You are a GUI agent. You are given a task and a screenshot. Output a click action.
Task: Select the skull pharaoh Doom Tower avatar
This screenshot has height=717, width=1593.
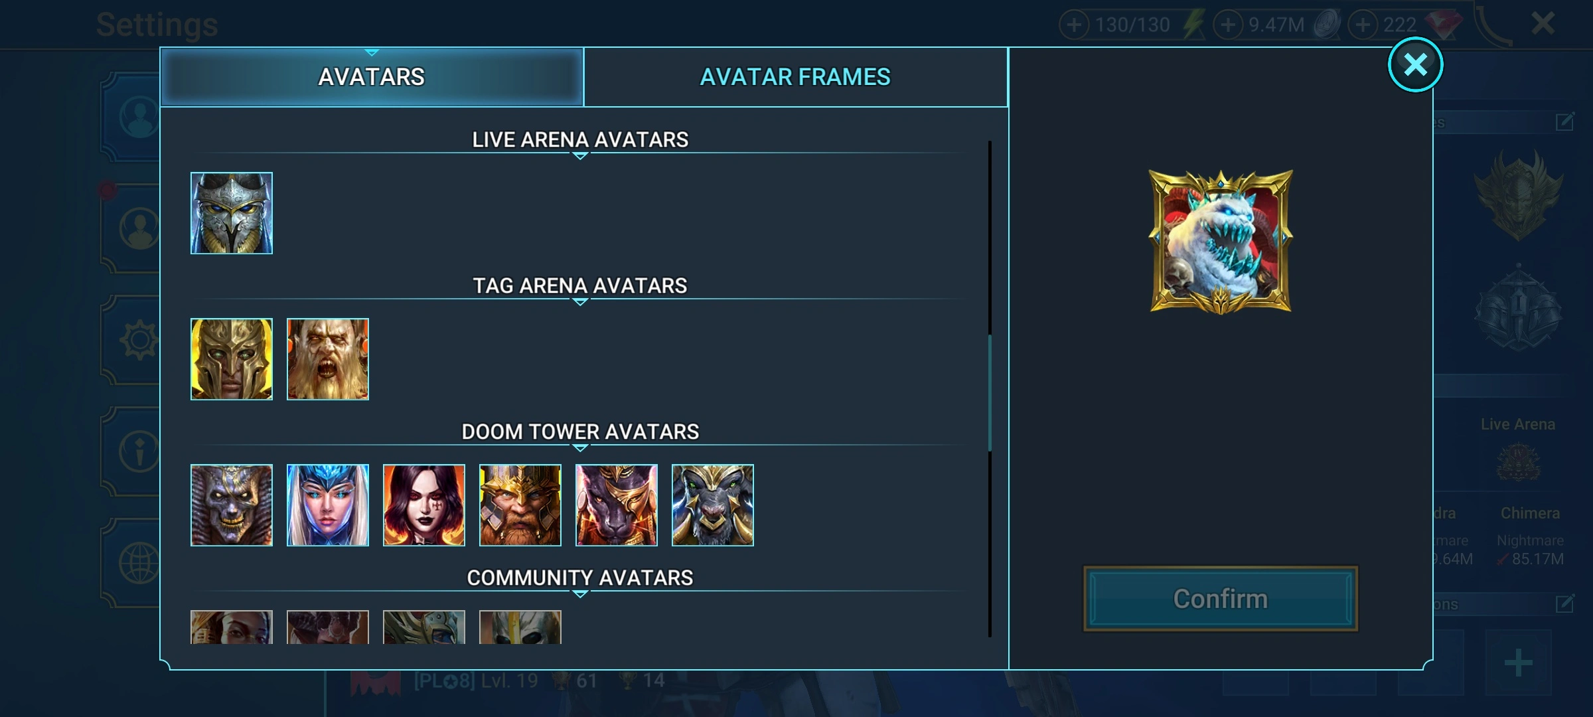click(x=232, y=505)
